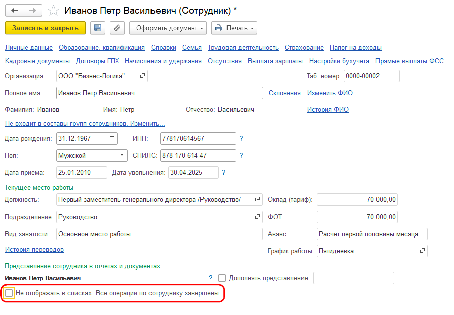Click the Пол field showing Мужской
Screen dimensions: 454x315
87,155
